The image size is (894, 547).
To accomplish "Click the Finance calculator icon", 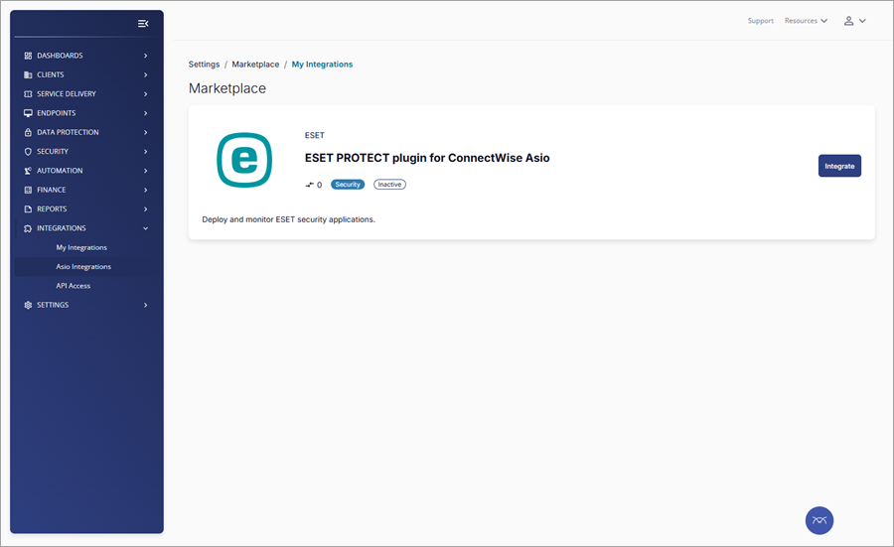I will point(28,190).
